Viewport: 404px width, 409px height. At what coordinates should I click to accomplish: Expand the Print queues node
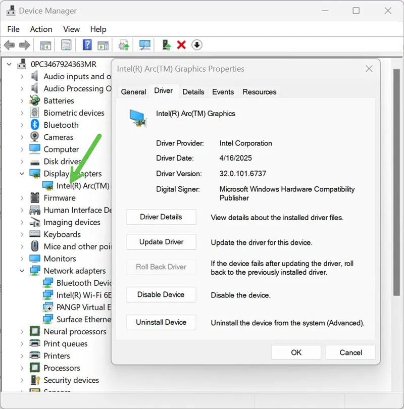[22, 343]
